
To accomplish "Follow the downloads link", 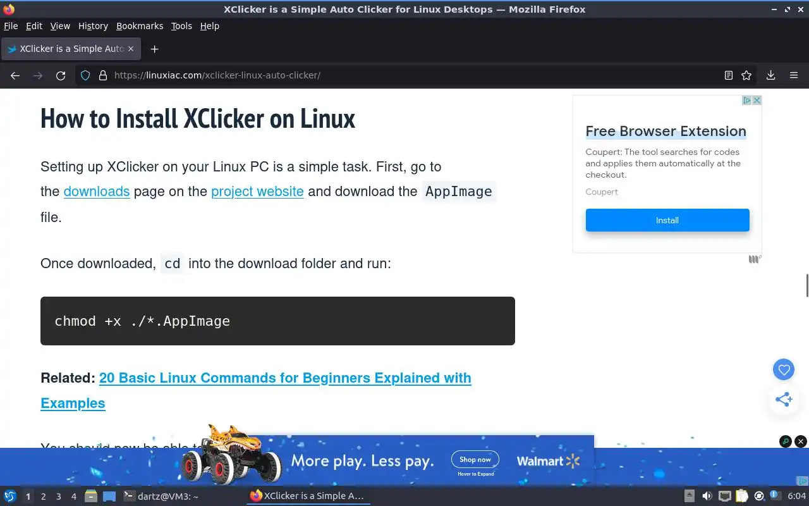I will (97, 191).
